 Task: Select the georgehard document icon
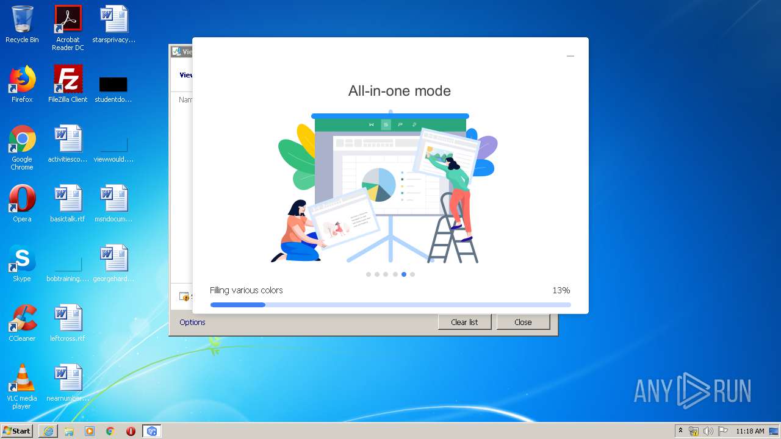(113, 263)
